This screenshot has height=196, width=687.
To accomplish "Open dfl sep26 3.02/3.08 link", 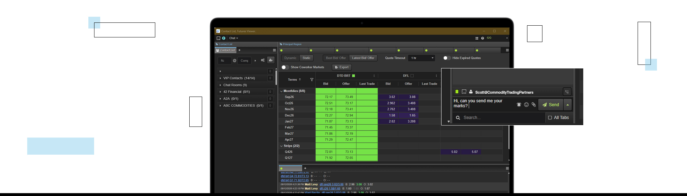I will 331,185.
